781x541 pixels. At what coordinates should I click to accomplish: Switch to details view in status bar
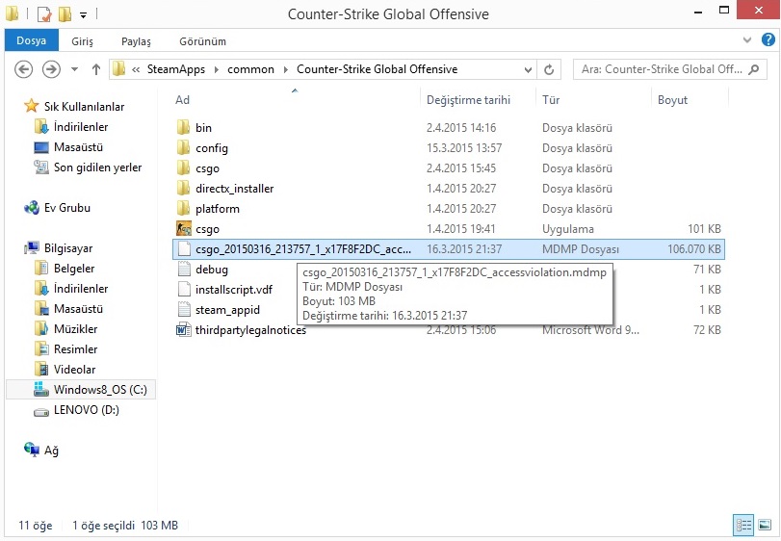click(x=743, y=525)
